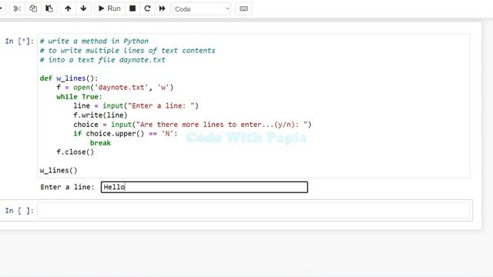This screenshot has width=493, height=277.
Task: Move selected cell up arrow
Action: (68, 8)
